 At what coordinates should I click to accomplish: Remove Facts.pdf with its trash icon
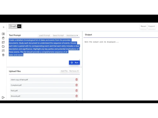[76, 91]
